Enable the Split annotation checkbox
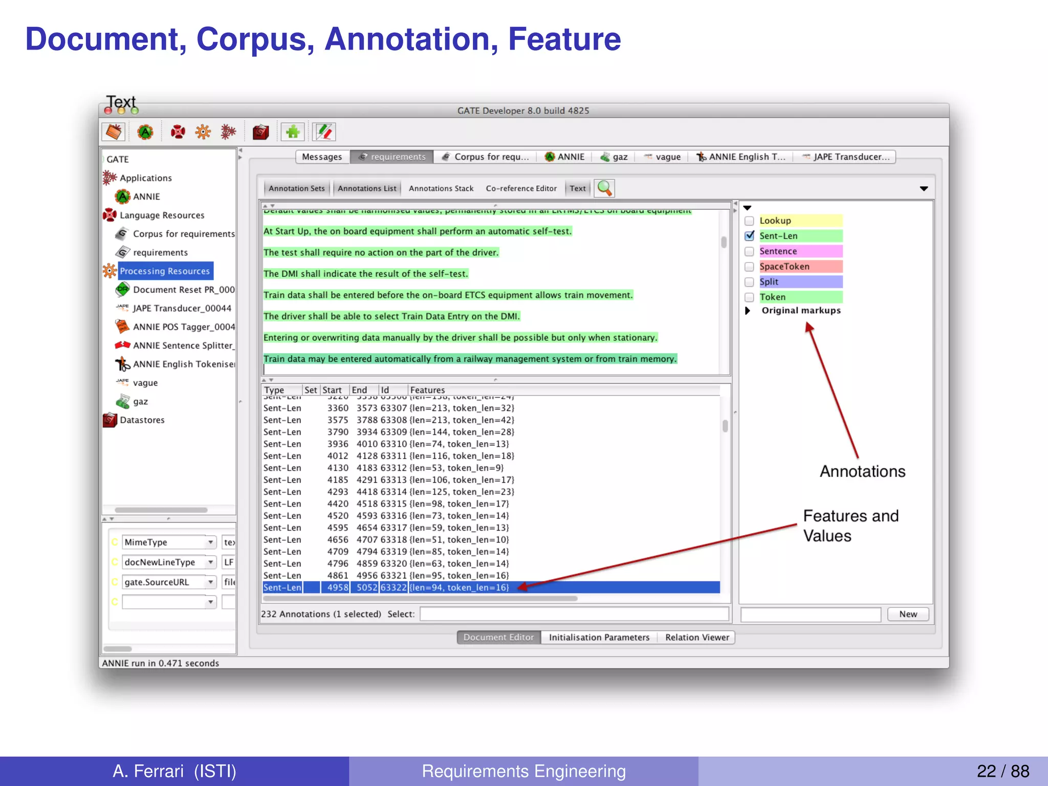Image resolution: width=1048 pixels, height=786 pixels. [749, 282]
